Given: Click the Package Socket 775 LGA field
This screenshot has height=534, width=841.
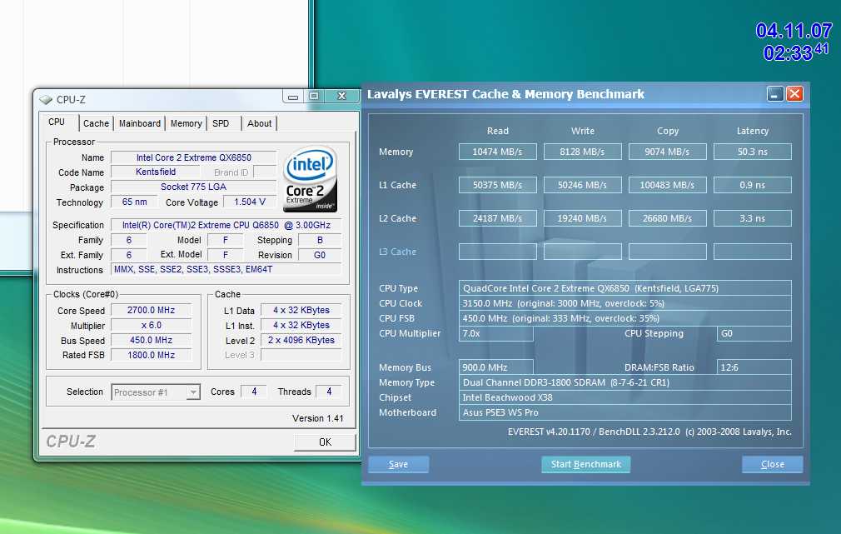Looking at the screenshot, I should (194, 187).
